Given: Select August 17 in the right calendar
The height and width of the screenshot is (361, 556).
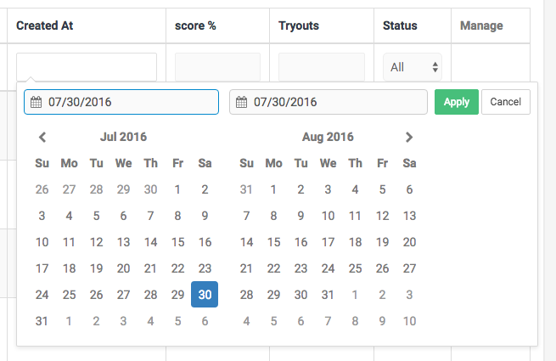Looking at the screenshot, I should tap(328, 242).
